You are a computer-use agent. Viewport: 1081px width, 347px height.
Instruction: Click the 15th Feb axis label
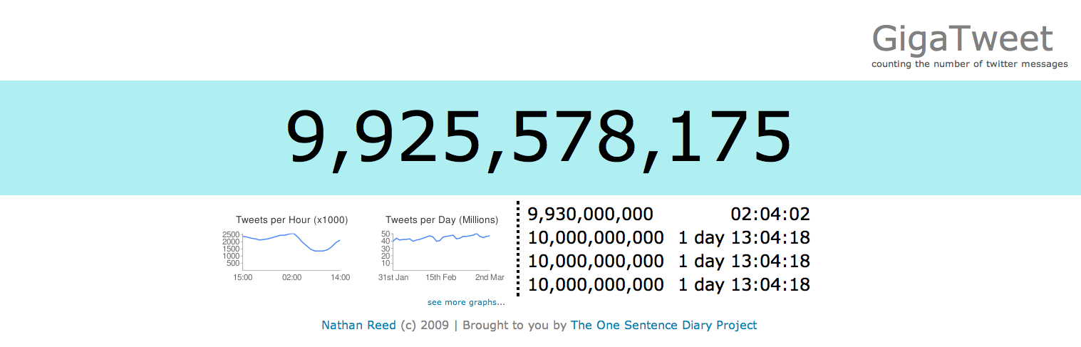[441, 277]
